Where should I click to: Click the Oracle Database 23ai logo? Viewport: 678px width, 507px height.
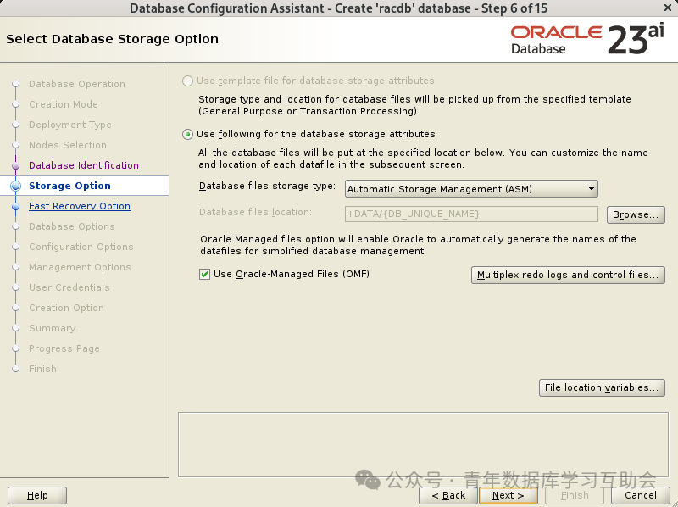(587, 39)
